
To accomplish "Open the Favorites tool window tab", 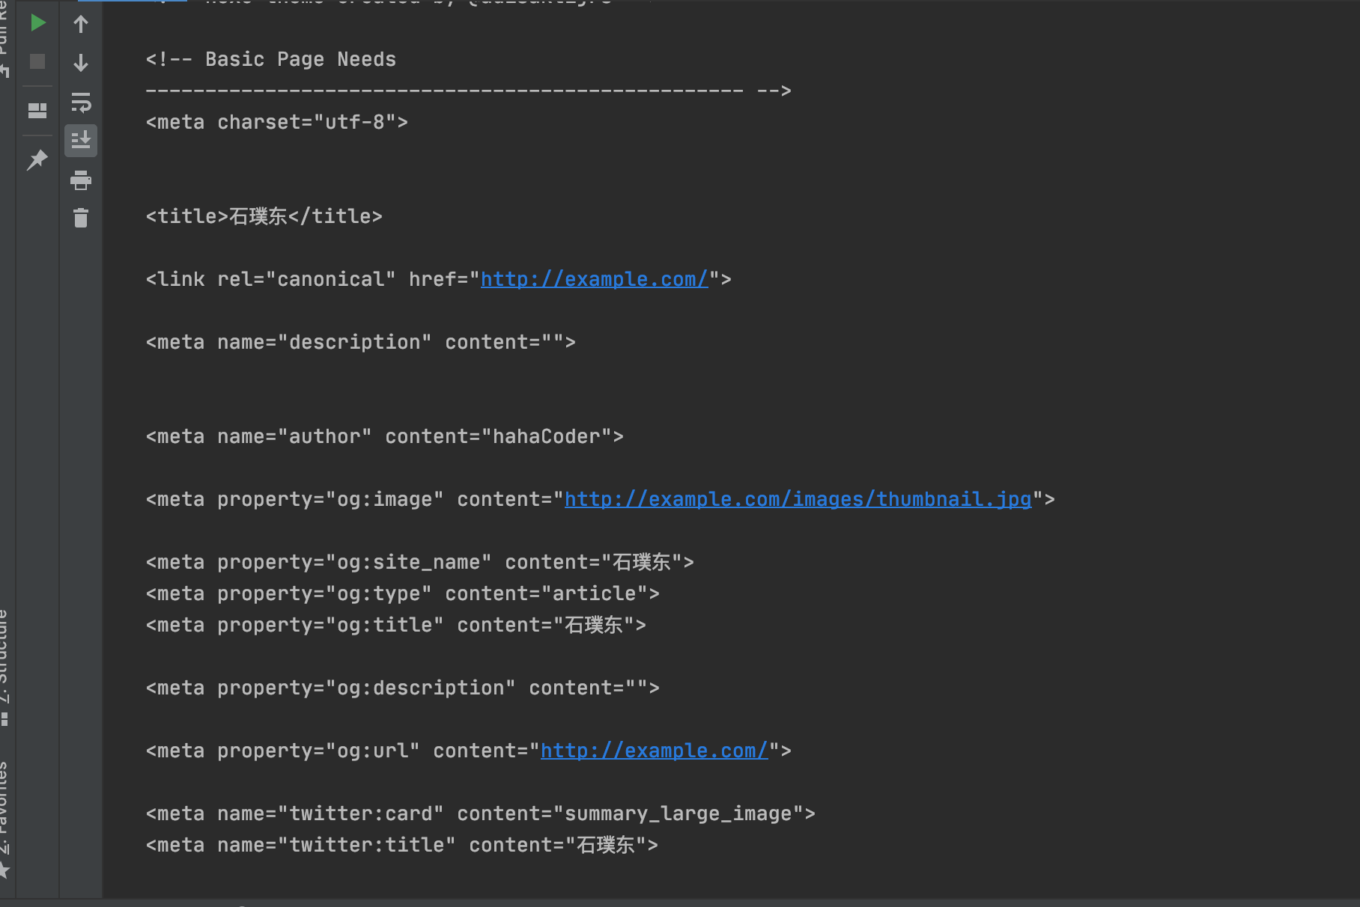I will 4,819.
